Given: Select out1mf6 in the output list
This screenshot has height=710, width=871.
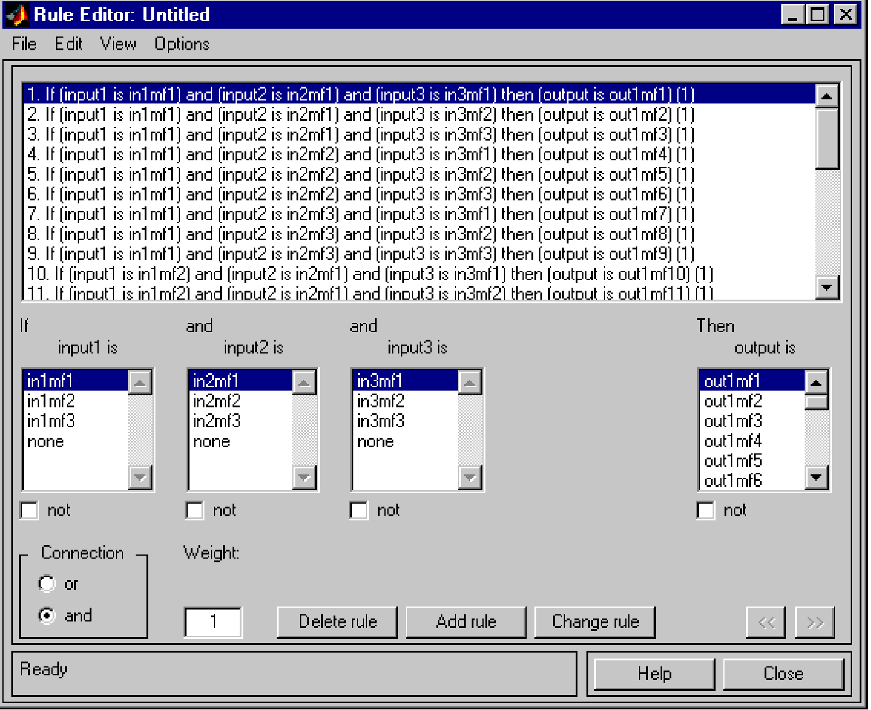Looking at the screenshot, I should click(752, 481).
